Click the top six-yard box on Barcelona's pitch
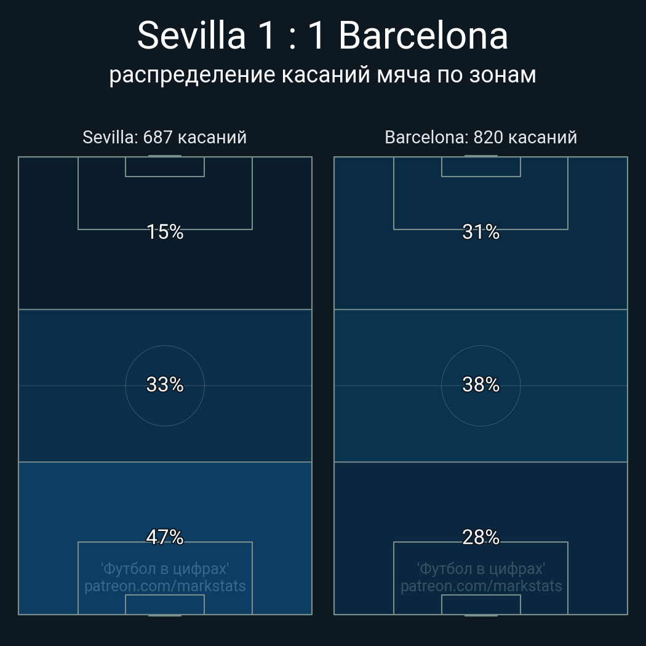 click(x=481, y=167)
